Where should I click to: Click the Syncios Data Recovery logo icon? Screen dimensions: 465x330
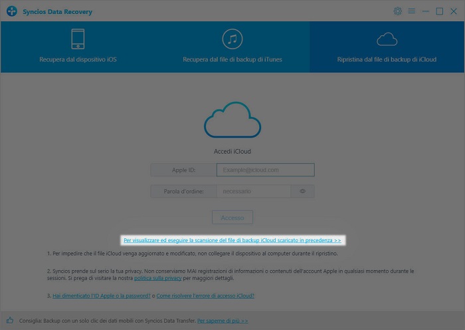[12, 11]
